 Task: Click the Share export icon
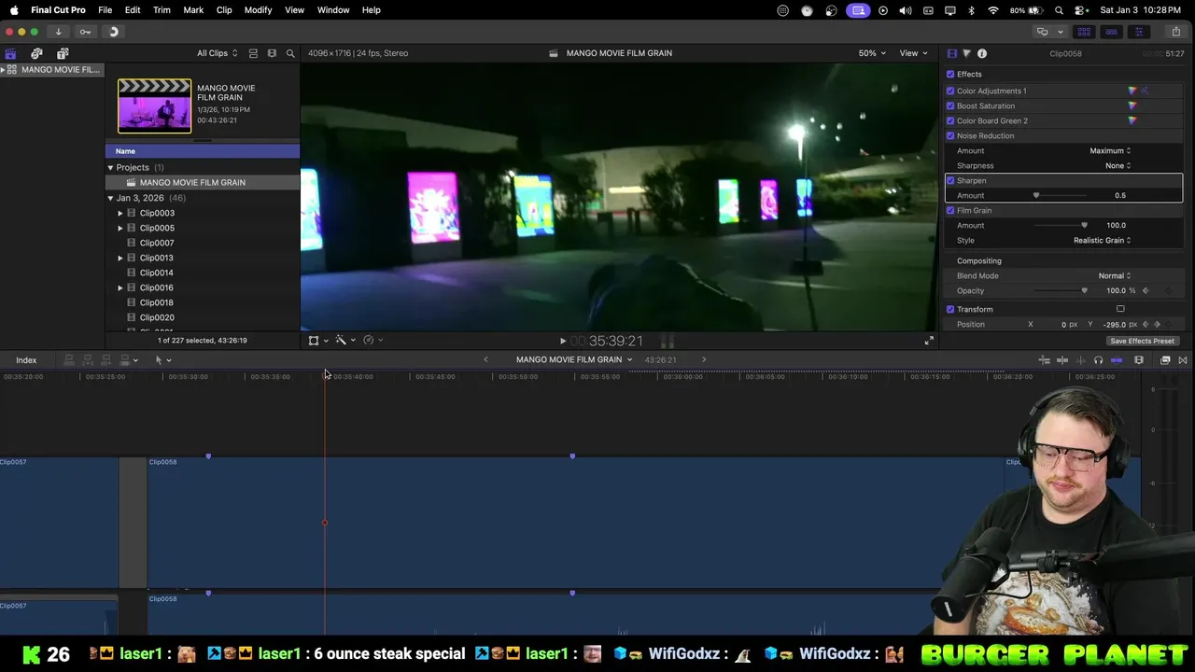[1175, 32]
